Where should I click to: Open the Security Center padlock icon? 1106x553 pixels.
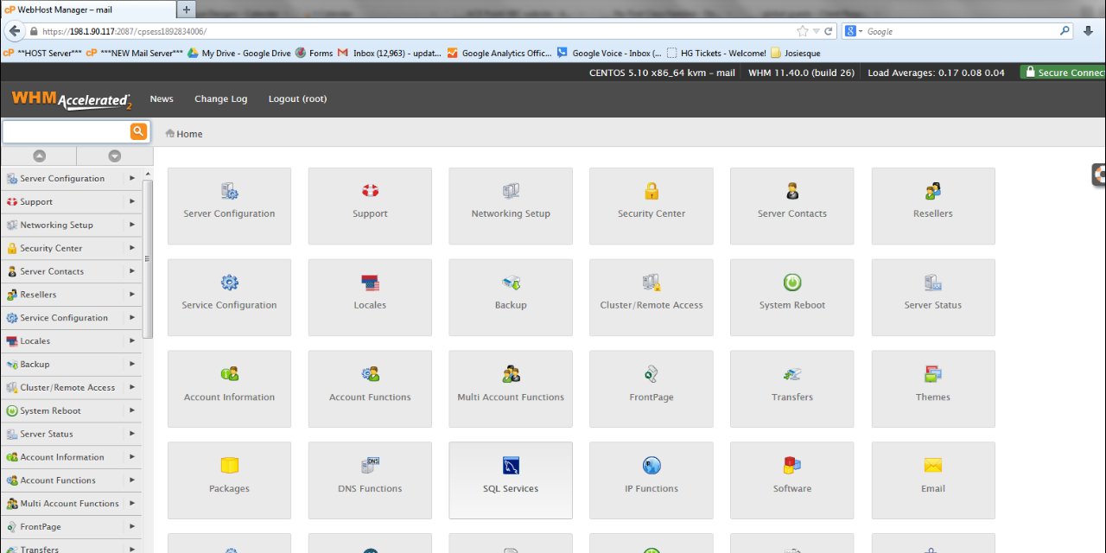tap(652, 191)
